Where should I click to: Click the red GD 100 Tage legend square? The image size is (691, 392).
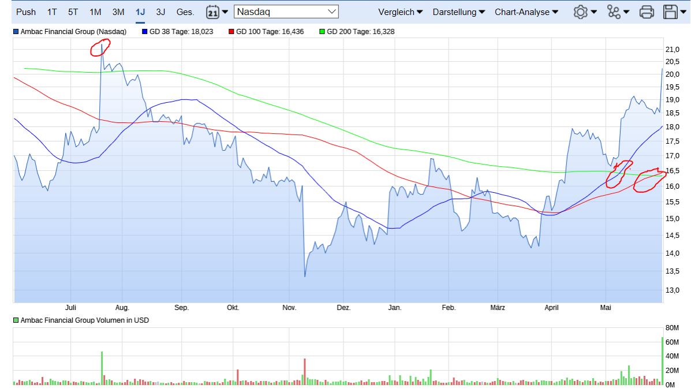[231, 32]
